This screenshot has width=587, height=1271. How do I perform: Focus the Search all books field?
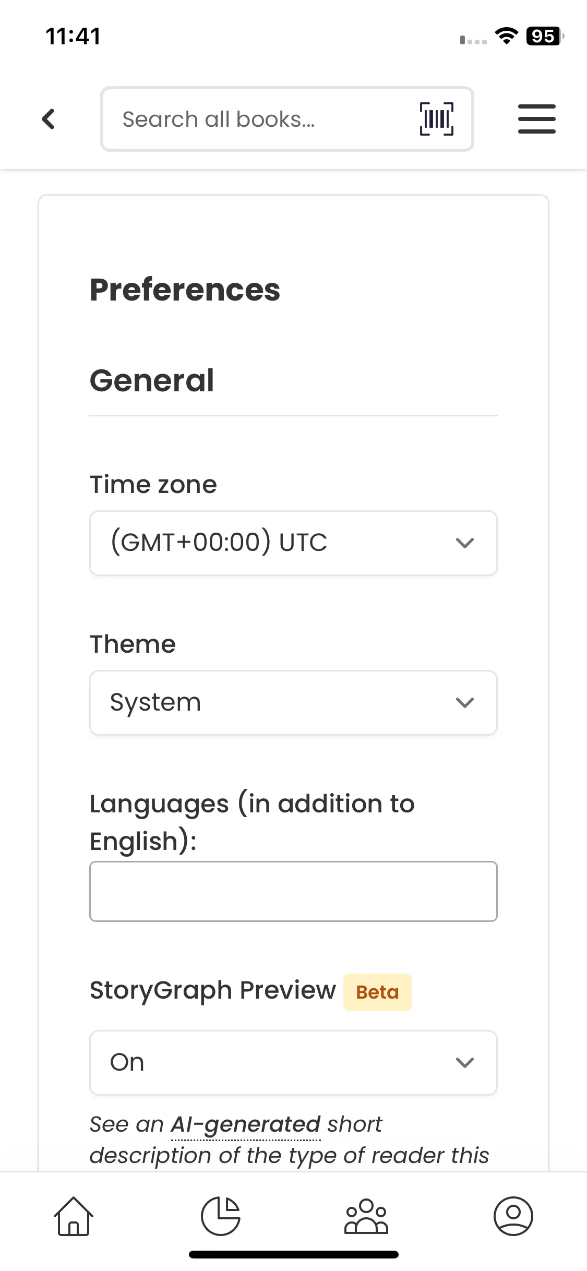261,119
